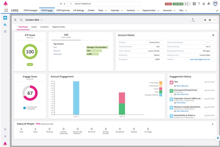Click the Account Details gear icon

pos(213,35)
